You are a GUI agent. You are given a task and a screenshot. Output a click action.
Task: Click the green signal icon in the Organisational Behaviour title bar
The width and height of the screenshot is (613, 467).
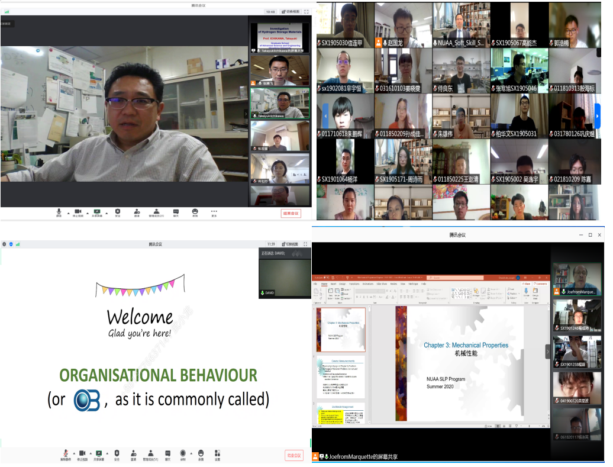point(18,244)
